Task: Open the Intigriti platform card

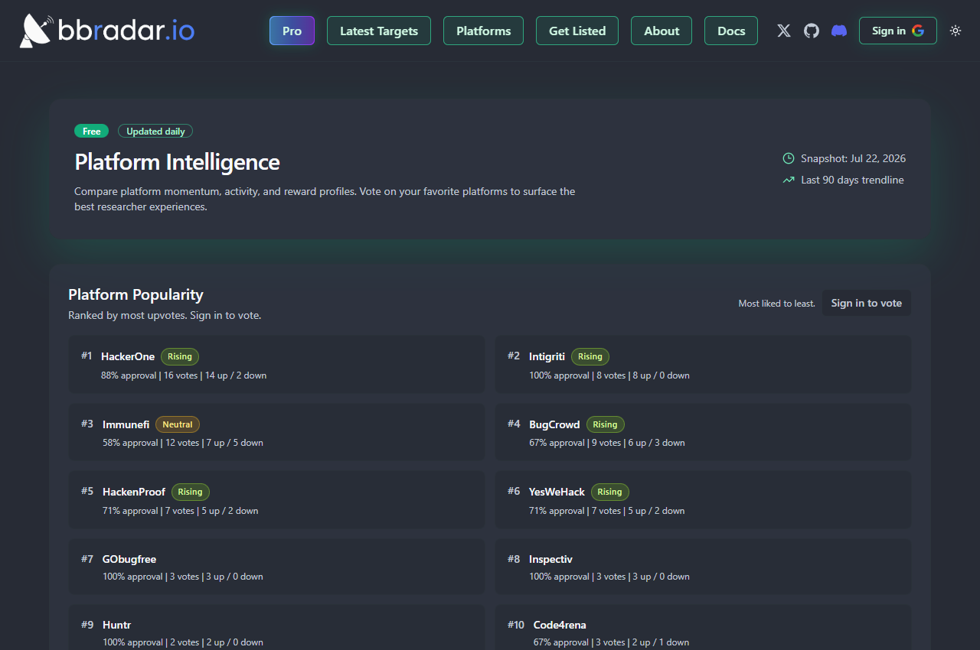Action: pos(703,365)
